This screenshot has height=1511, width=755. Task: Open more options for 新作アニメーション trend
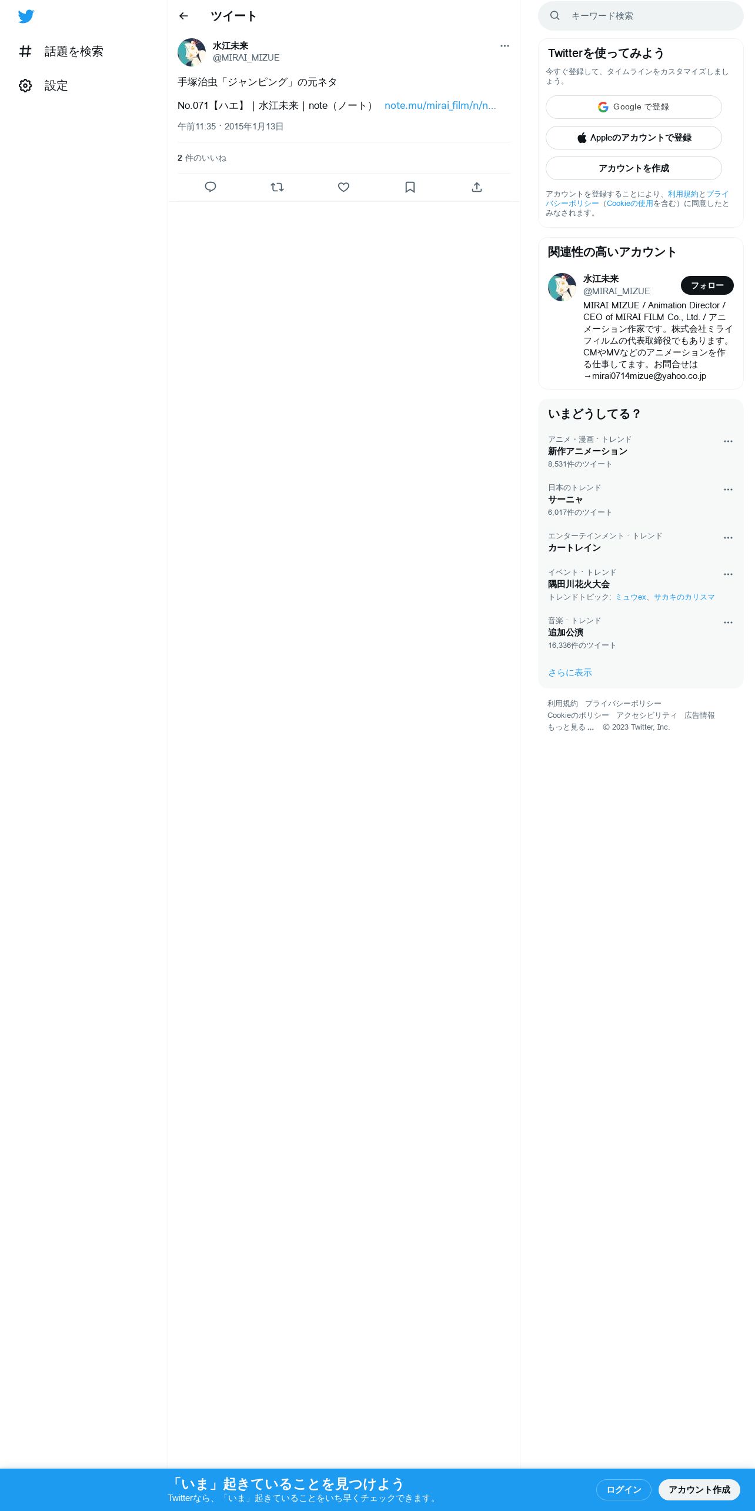(x=728, y=441)
